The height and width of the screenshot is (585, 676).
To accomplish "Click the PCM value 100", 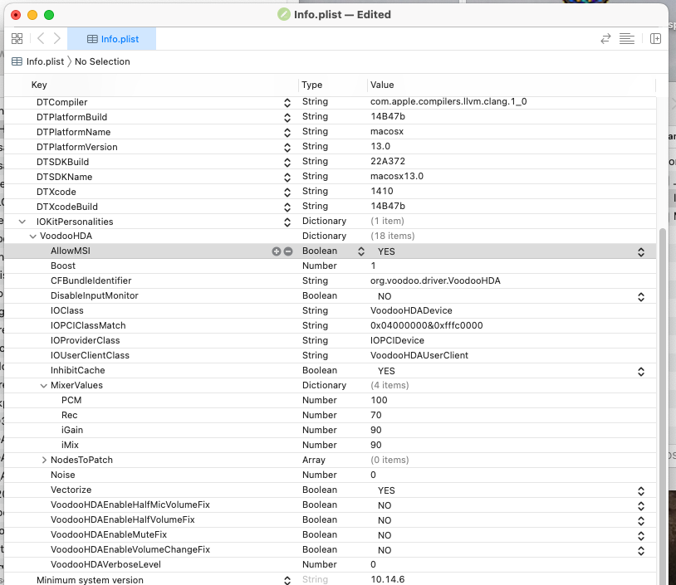I will point(379,400).
